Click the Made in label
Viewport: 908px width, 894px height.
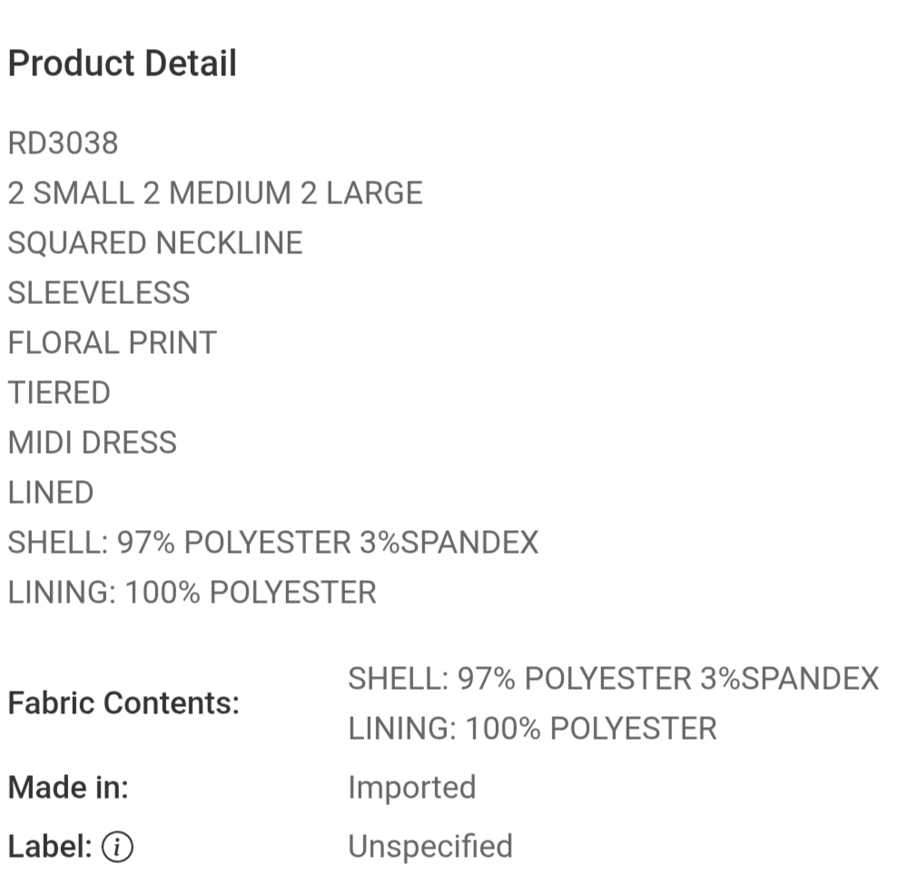click(x=68, y=788)
